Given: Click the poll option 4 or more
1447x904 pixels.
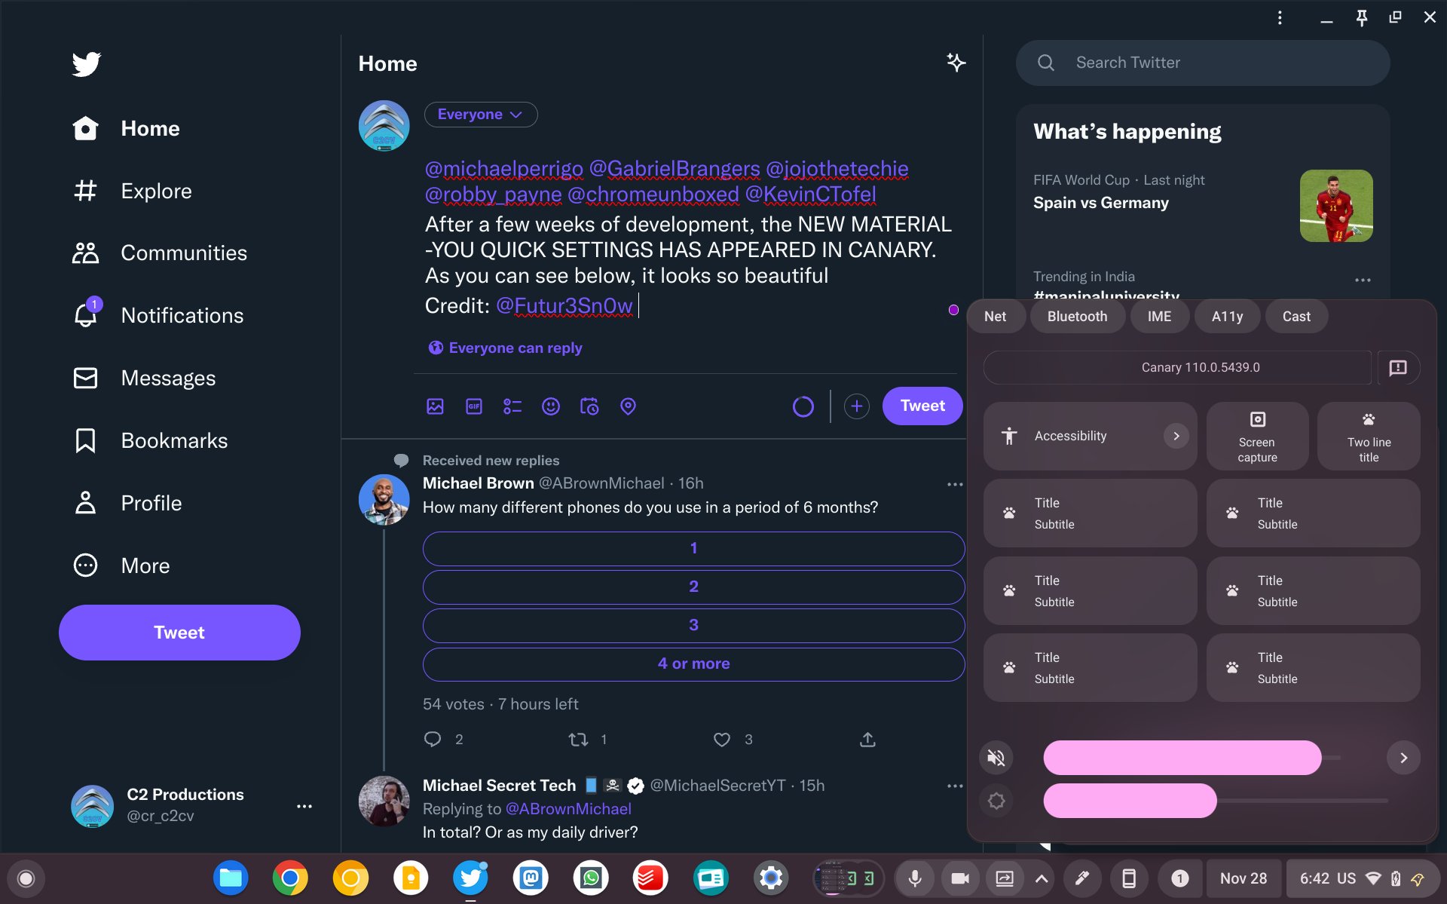Looking at the screenshot, I should coord(693,663).
